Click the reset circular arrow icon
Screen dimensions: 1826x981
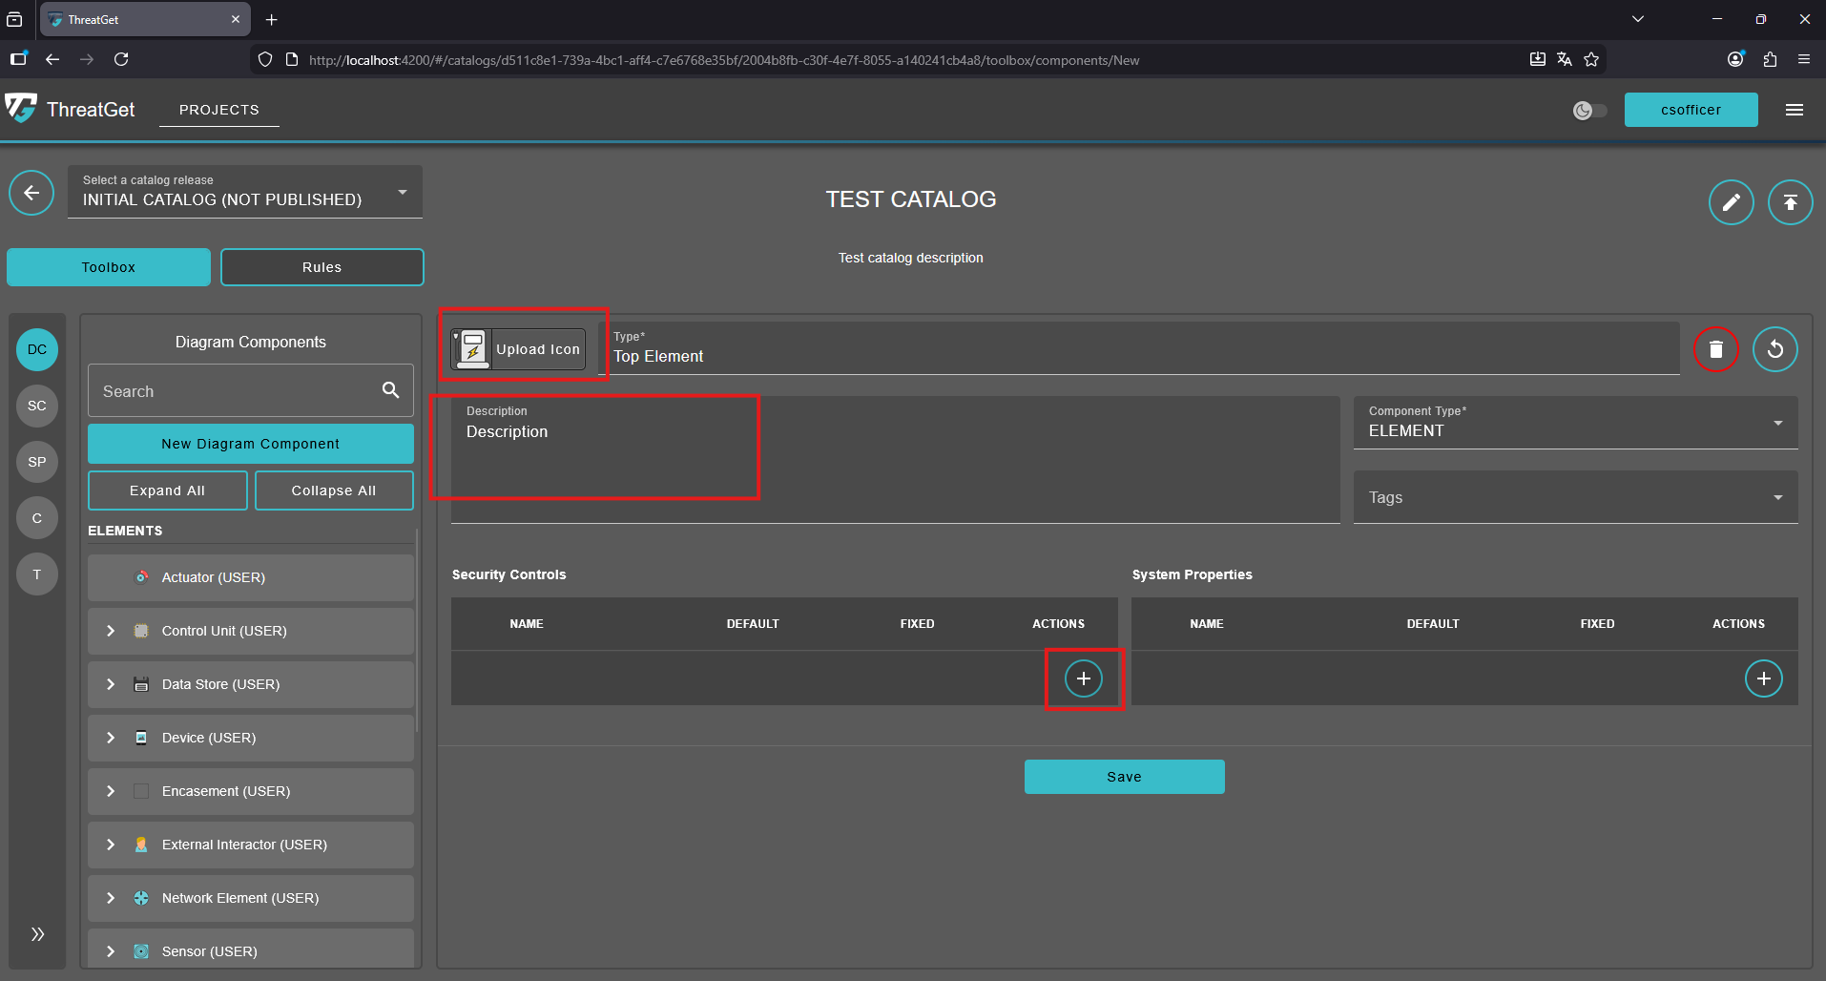[1776, 349]
